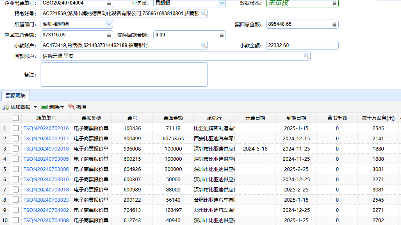
Task: Open dropdown arrow next to 添加数据
Action: click(x=35, y=107)
